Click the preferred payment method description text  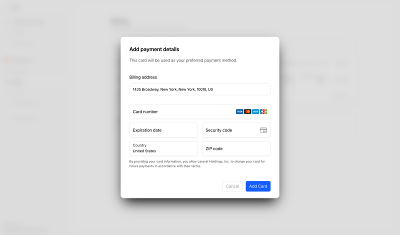click(x=183, y=60)
